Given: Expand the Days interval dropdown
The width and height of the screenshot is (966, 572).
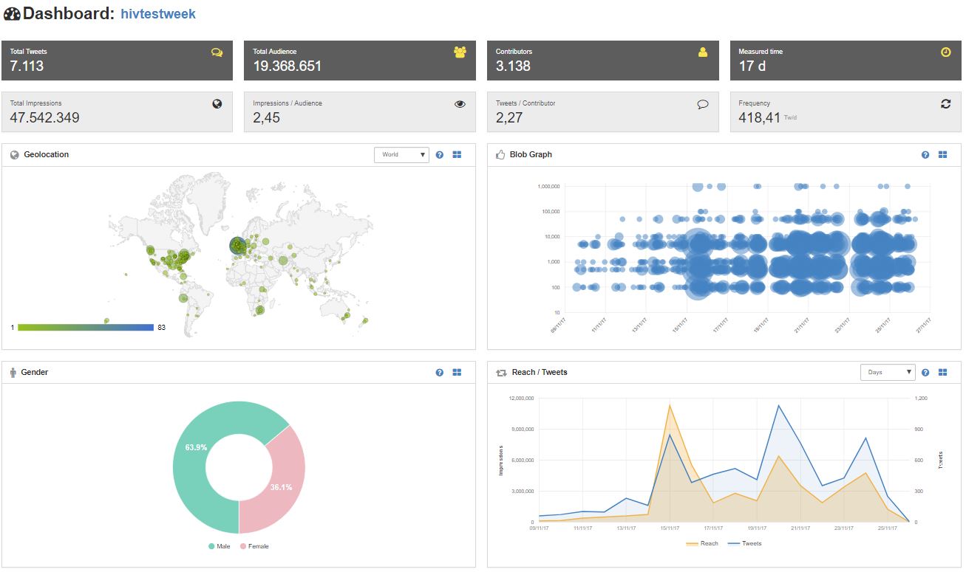Looking at the screenshot, I should 887,373.
